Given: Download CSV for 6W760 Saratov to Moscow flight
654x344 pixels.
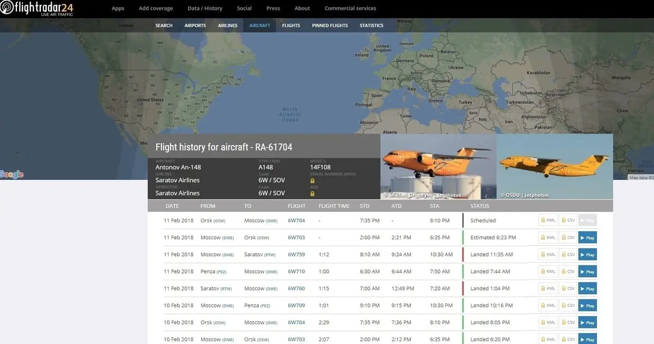Looking at the screenshot, I should [568, 288].
